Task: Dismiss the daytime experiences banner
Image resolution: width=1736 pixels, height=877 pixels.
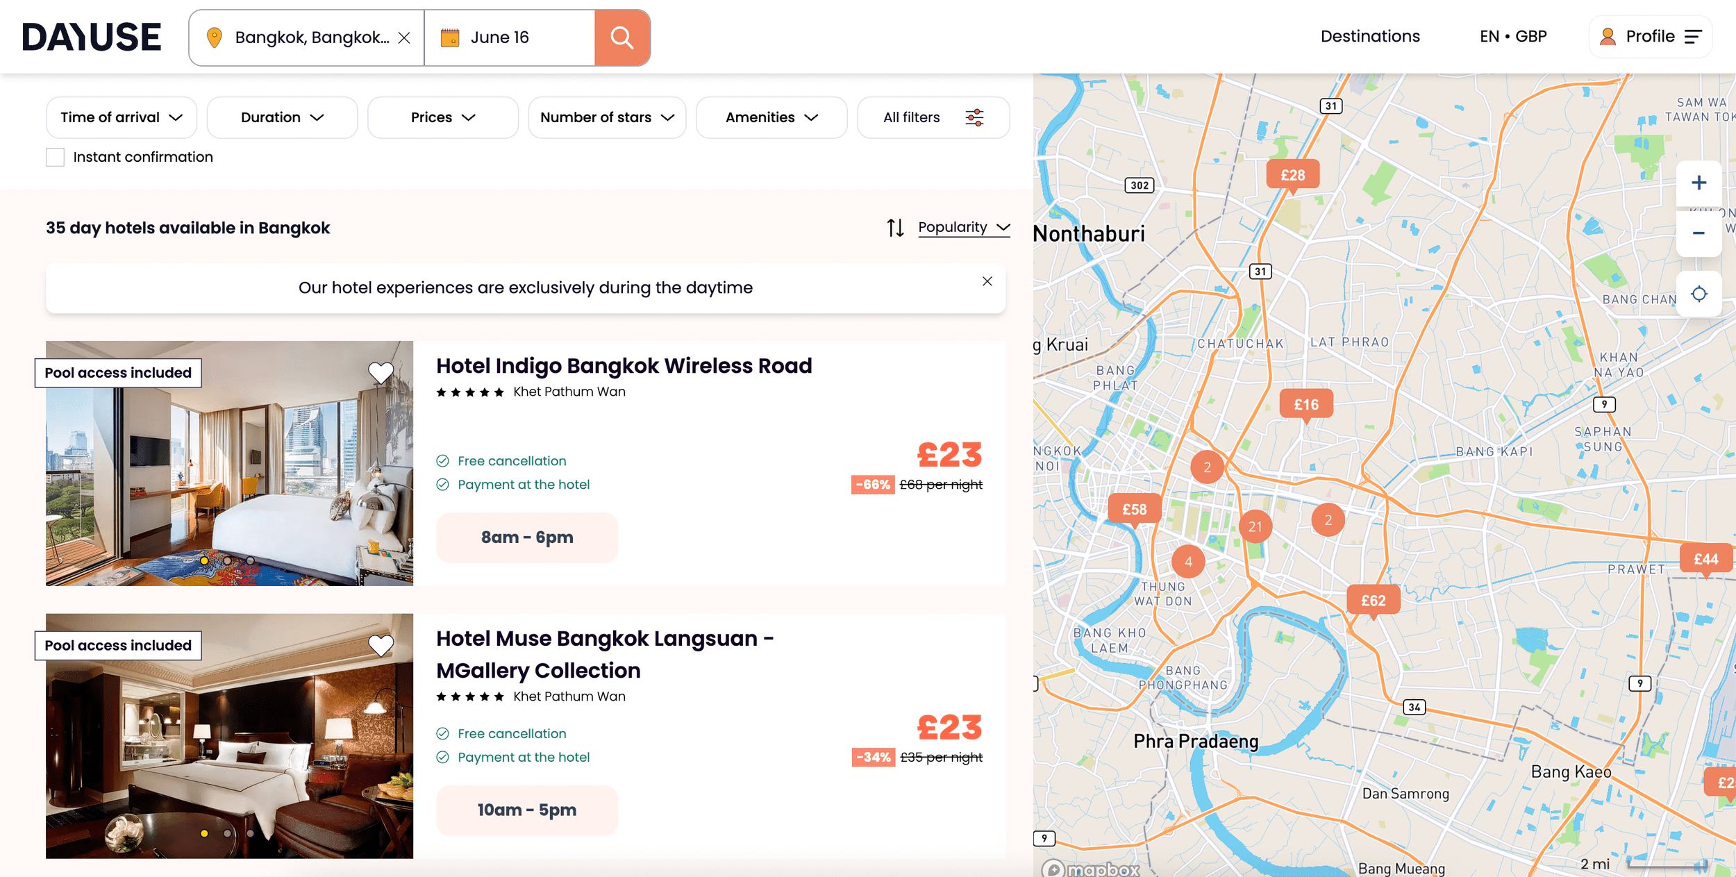Action: click(987, 281)
